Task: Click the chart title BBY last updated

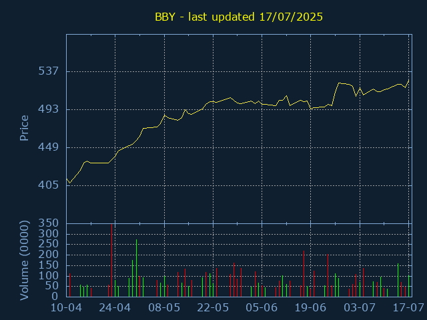Action: (x=239, y=17)
